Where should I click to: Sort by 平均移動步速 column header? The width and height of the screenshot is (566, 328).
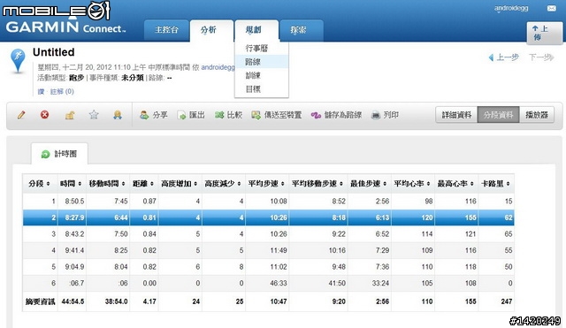(x=317, y=184)
